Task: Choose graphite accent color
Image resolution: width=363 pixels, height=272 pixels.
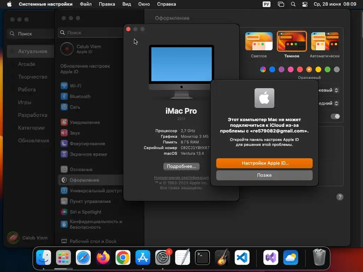Action: coord(337,69)
